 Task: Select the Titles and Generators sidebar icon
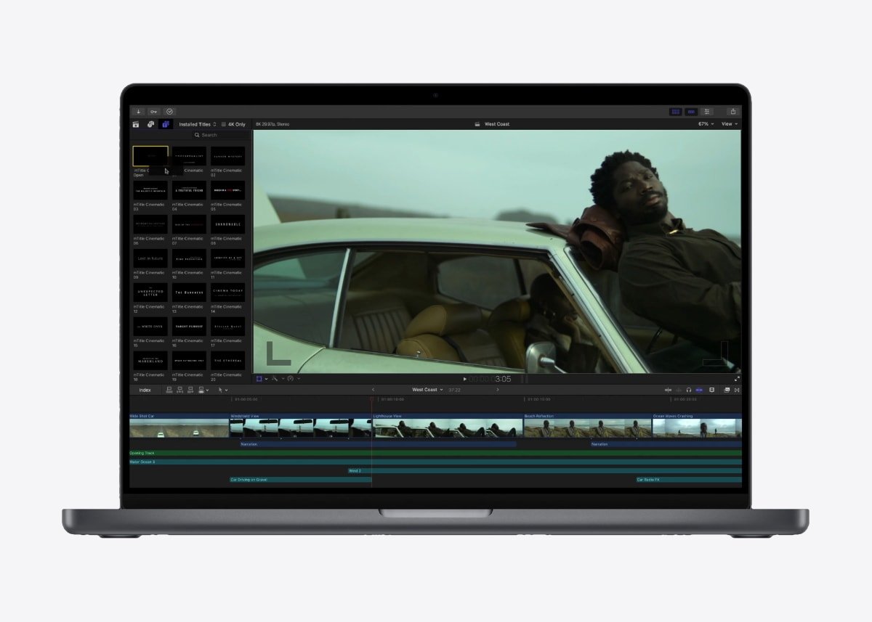(166, 124)
